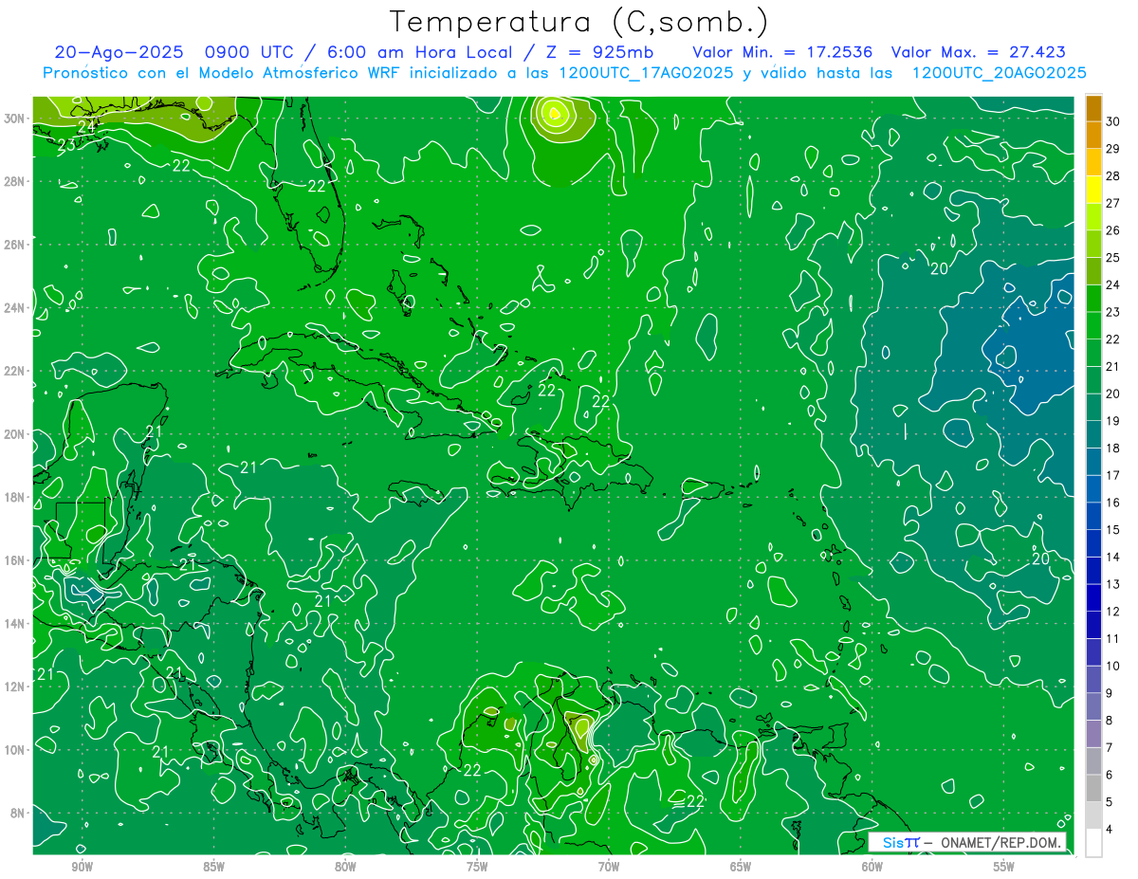
Task: Click the '12N' latitude label
Action: click(x=14, y=687)
